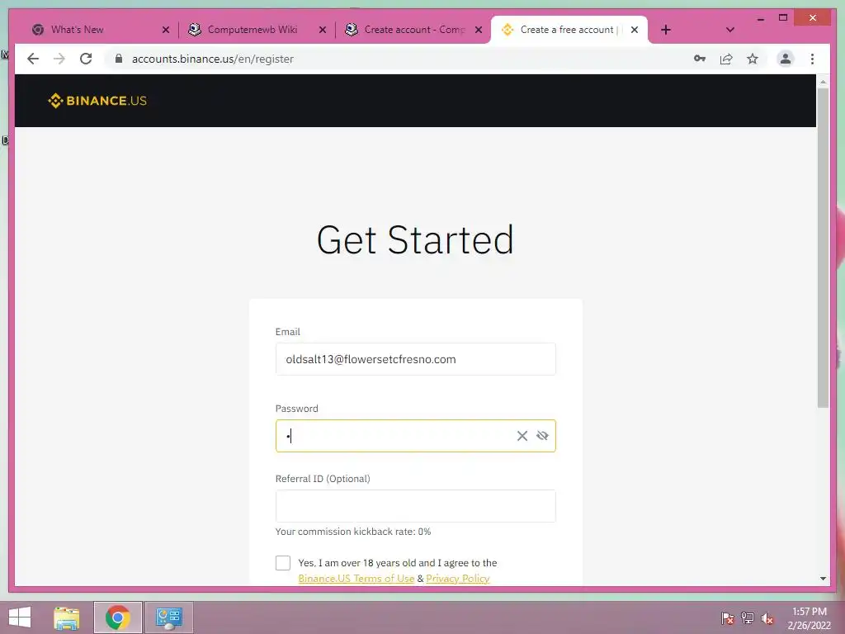Click the Chrome taskbar icon

pos(117,617)
